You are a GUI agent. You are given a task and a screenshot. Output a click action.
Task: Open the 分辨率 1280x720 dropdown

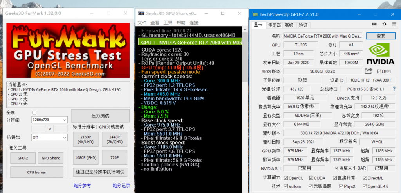coord(50,120)
